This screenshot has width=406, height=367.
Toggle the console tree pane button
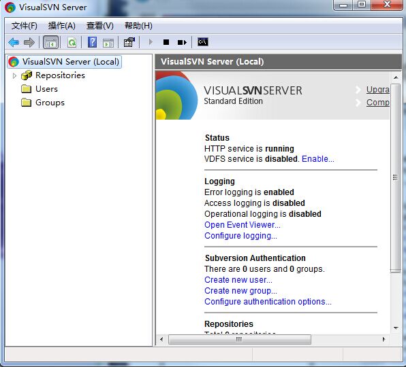point(51,42)
